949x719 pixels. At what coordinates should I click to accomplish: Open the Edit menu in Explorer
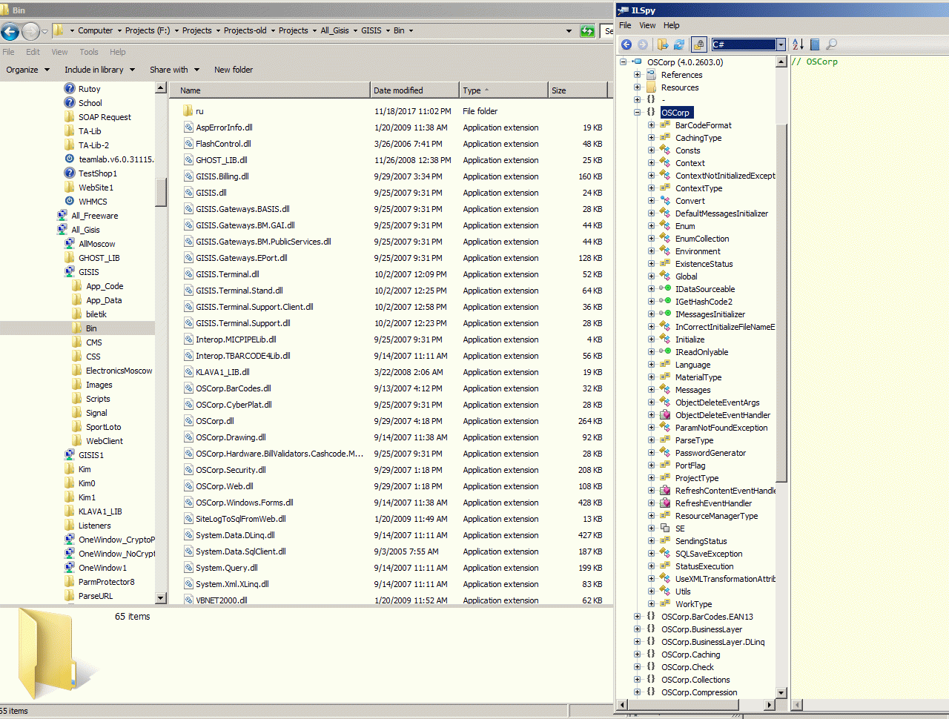click(x=33, y=52)
